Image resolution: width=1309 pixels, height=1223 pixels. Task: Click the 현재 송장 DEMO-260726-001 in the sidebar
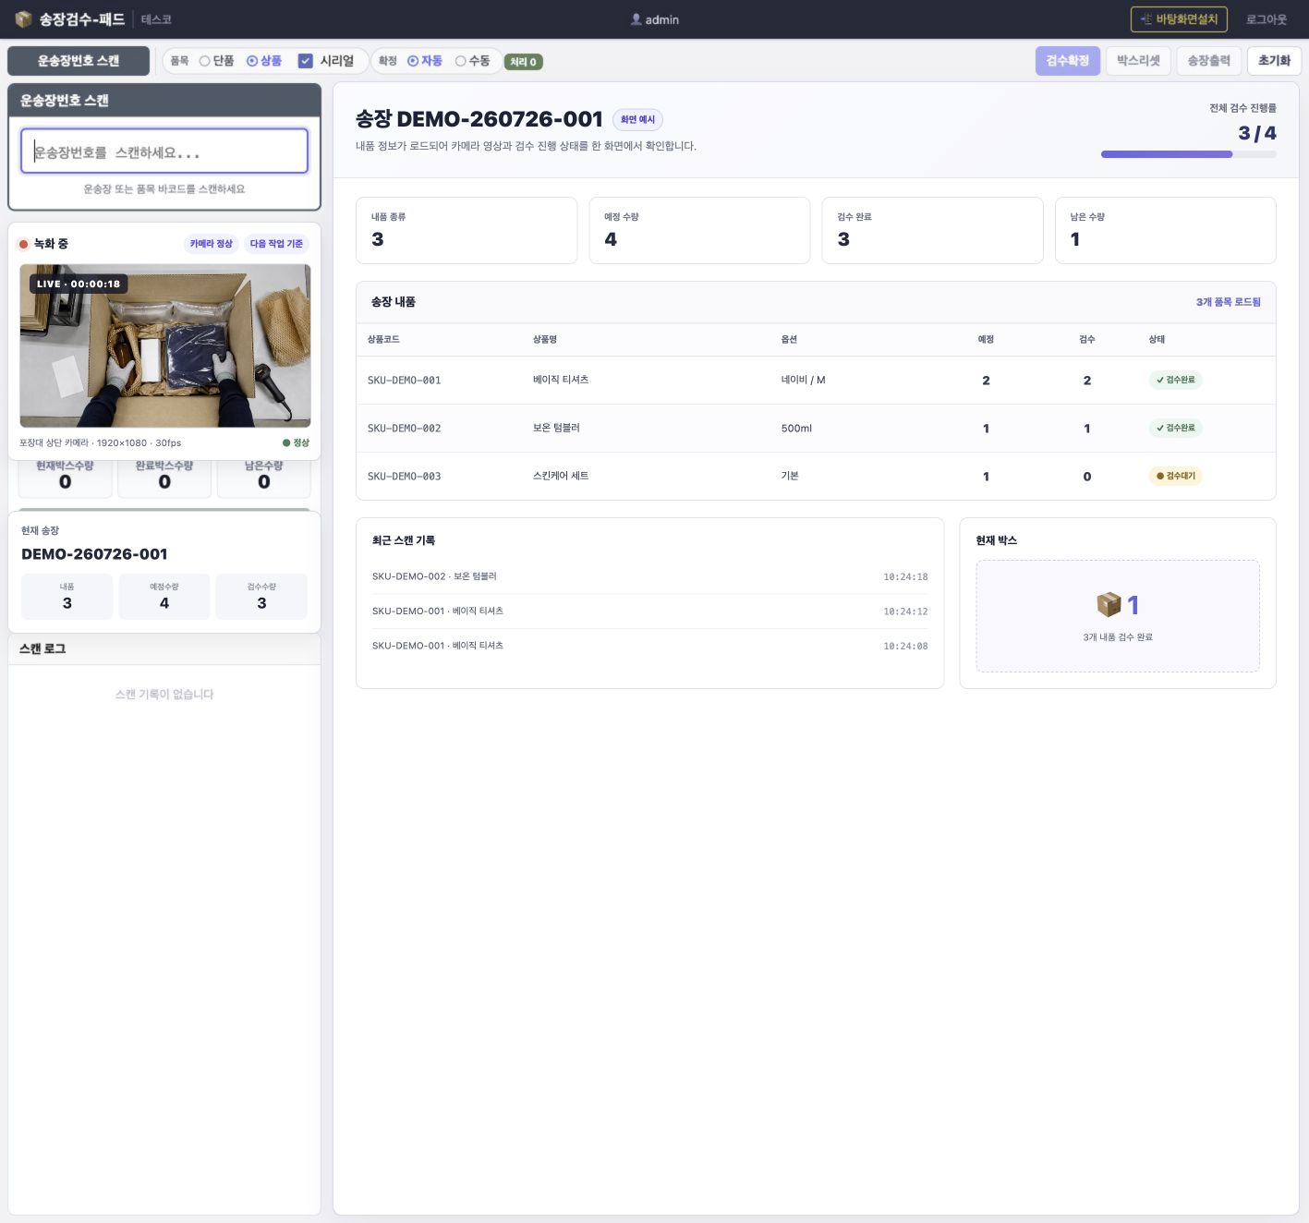94,554
